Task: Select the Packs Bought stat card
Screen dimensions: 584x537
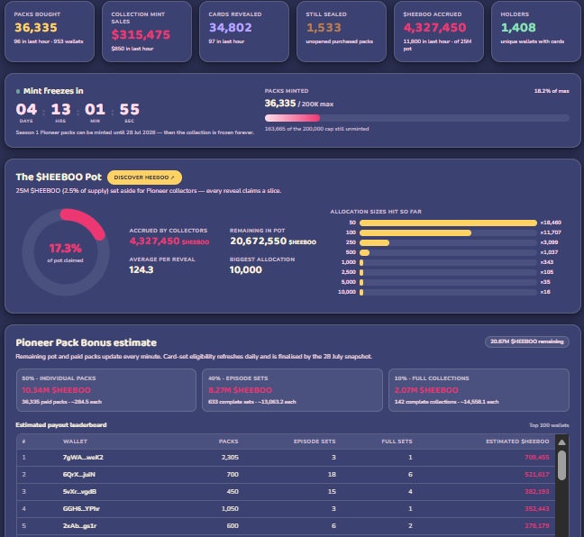Action: (50, 32)
